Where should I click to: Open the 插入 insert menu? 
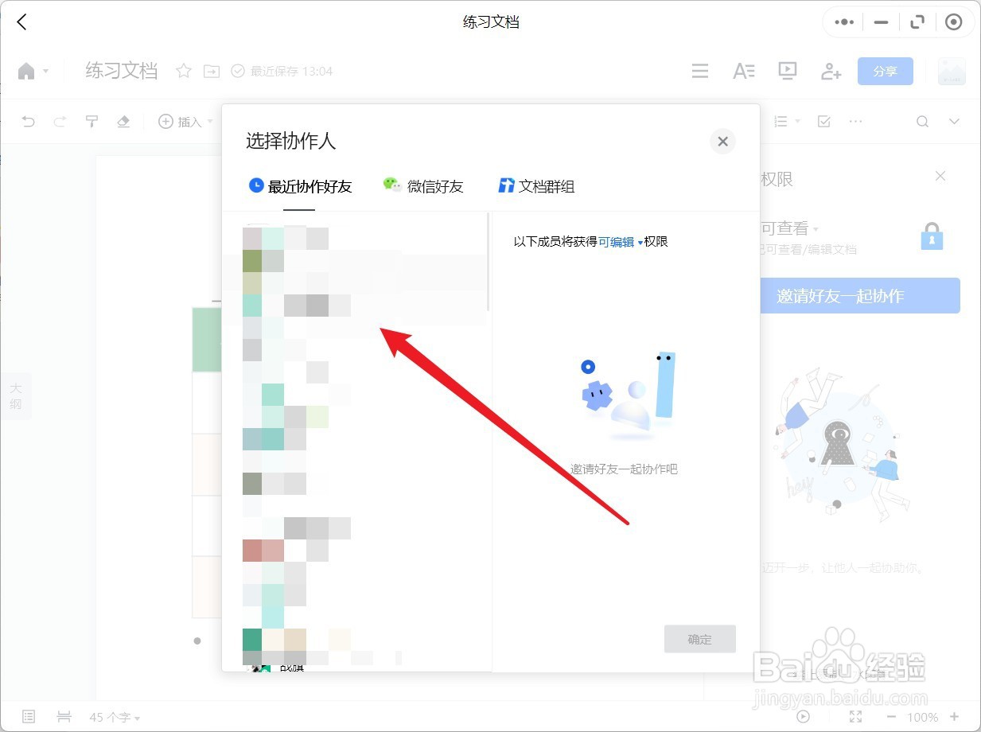coord(185,121)
